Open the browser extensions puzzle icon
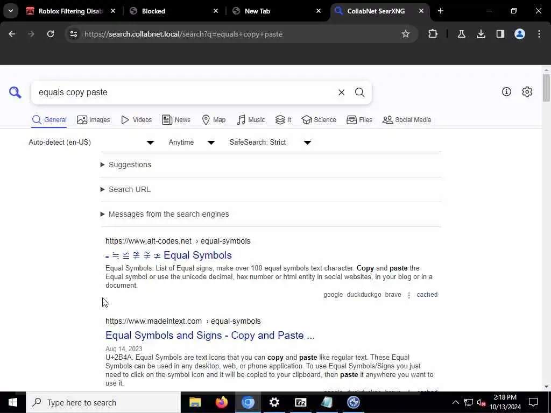 (x=433, y=34)
